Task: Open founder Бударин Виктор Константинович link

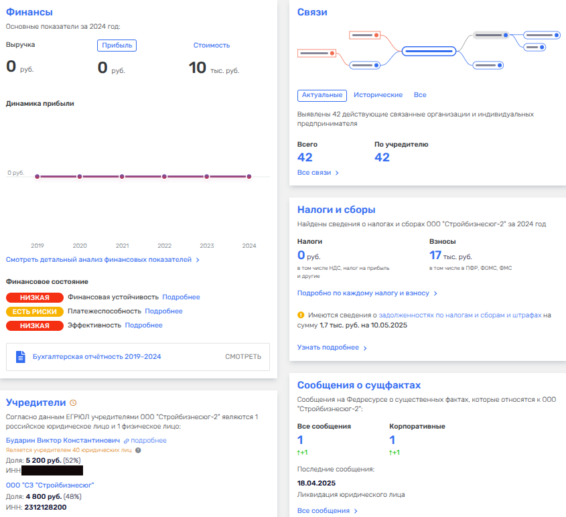Action: pyautogui.click(x=63, y=441)
